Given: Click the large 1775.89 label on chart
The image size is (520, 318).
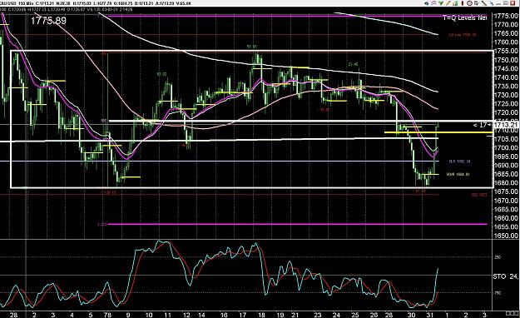Looking at the screenshot, I should coord(48,21).
